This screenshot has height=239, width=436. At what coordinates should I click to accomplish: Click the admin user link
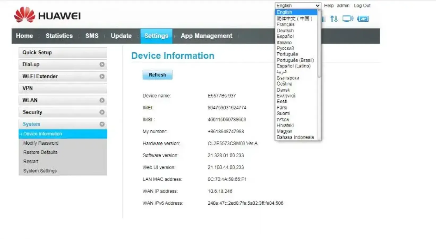coord(343,6)
